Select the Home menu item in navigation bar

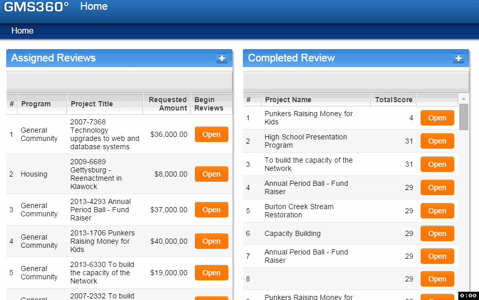coord(22,31)
